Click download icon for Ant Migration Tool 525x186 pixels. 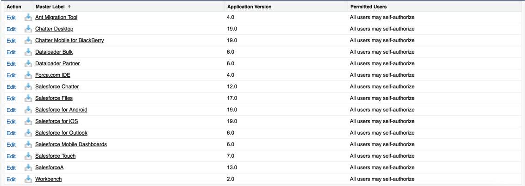tap(28, 17)
